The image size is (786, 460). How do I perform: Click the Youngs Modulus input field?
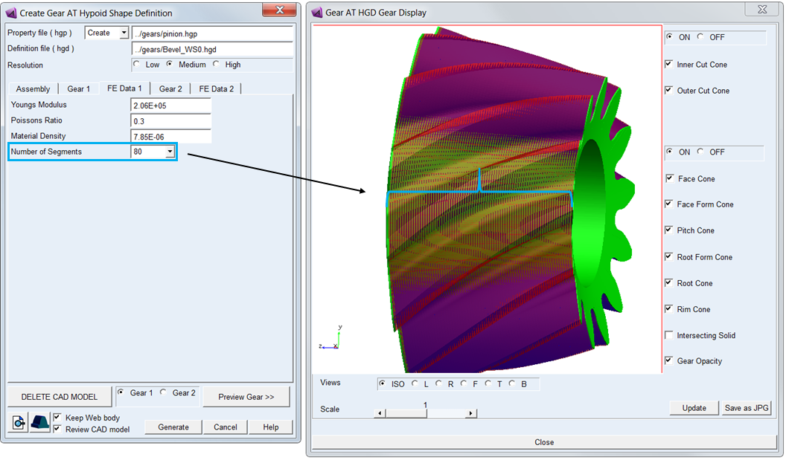point(170,105)
